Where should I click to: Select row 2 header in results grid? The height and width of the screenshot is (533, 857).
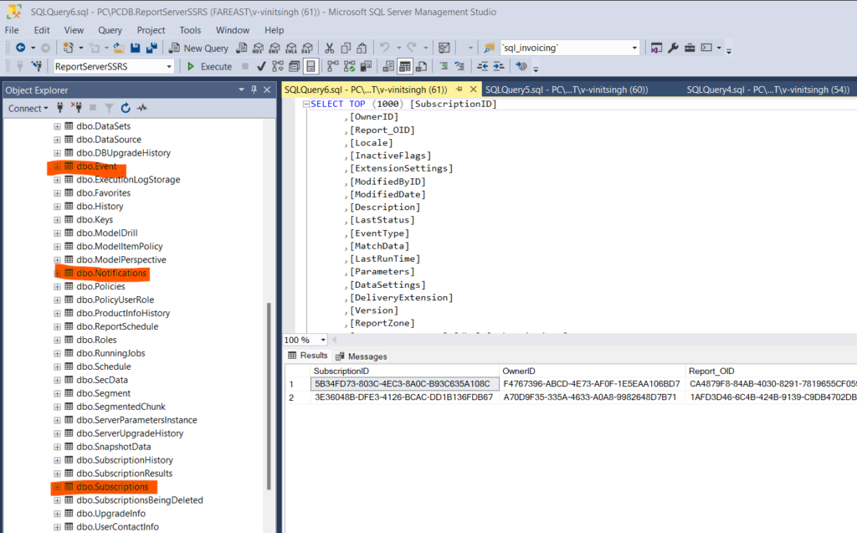[297, 397]
